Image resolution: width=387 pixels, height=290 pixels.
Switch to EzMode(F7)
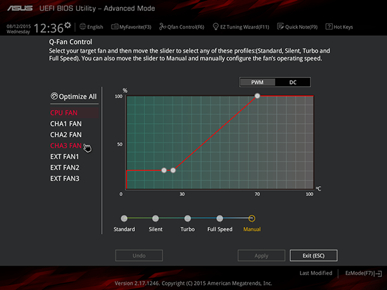click(363, 273)
